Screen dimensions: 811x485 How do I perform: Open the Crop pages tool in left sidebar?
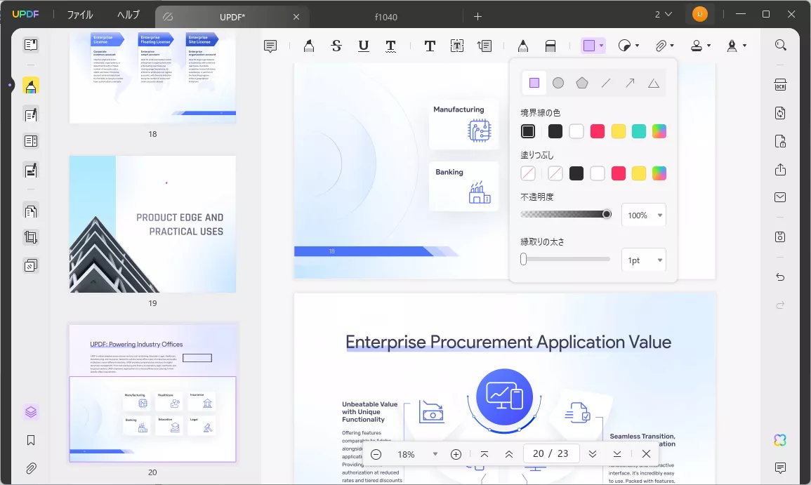(30, 238)
